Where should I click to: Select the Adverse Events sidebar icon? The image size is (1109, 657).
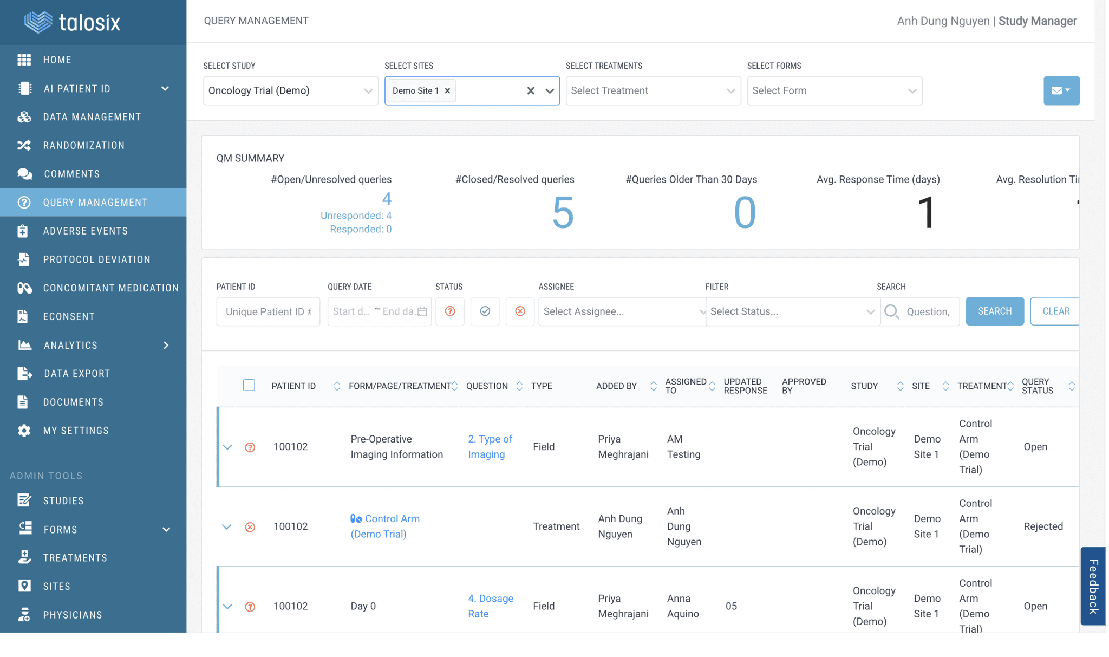tap(25, 231)
